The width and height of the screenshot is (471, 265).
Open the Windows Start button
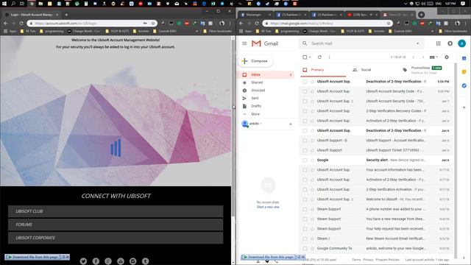[4, 4]
